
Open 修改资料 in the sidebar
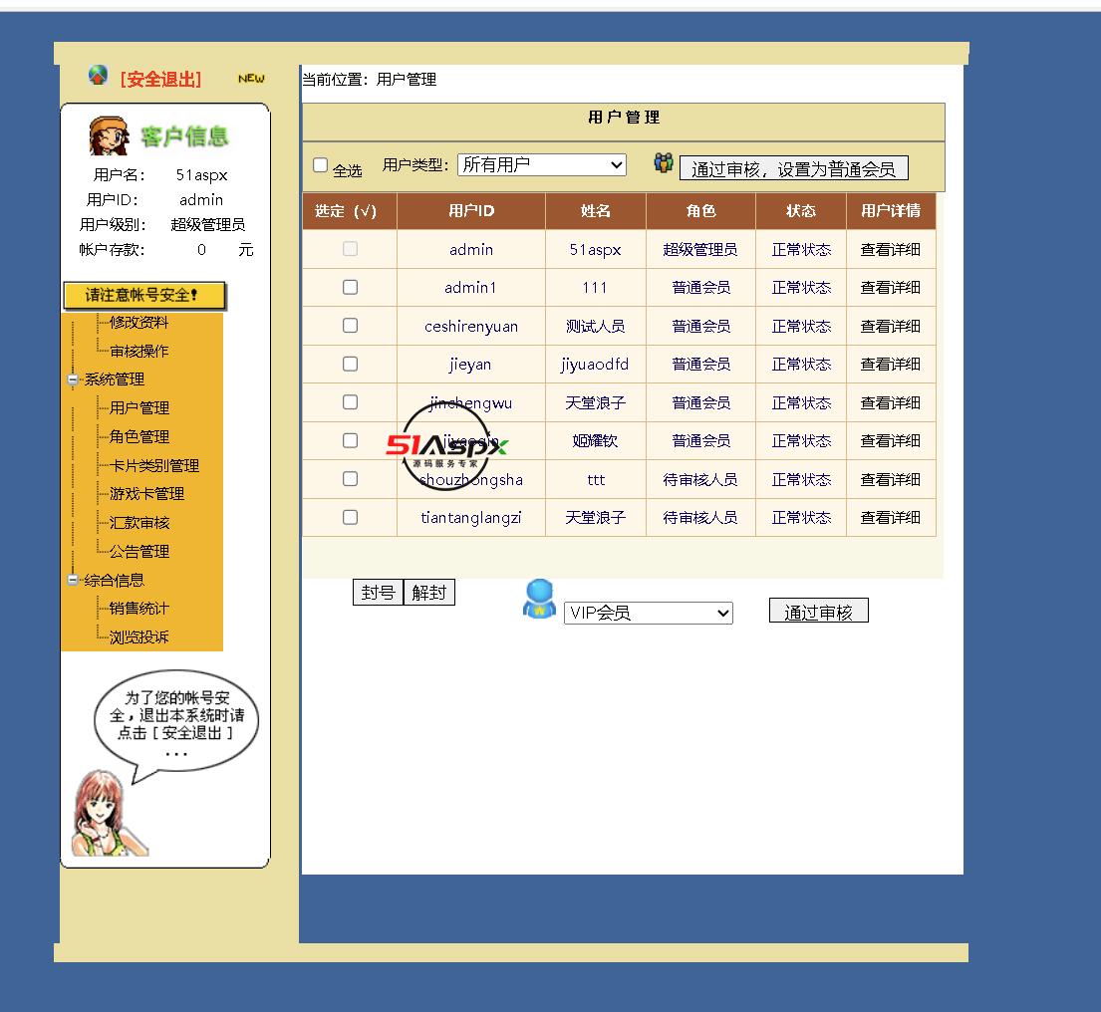click(x=139, y=322)
